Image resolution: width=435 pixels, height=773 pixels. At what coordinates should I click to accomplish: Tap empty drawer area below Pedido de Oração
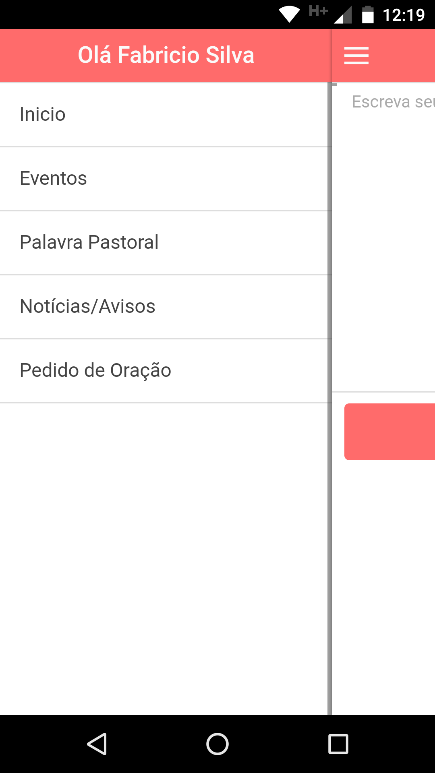tap(164, 559)
